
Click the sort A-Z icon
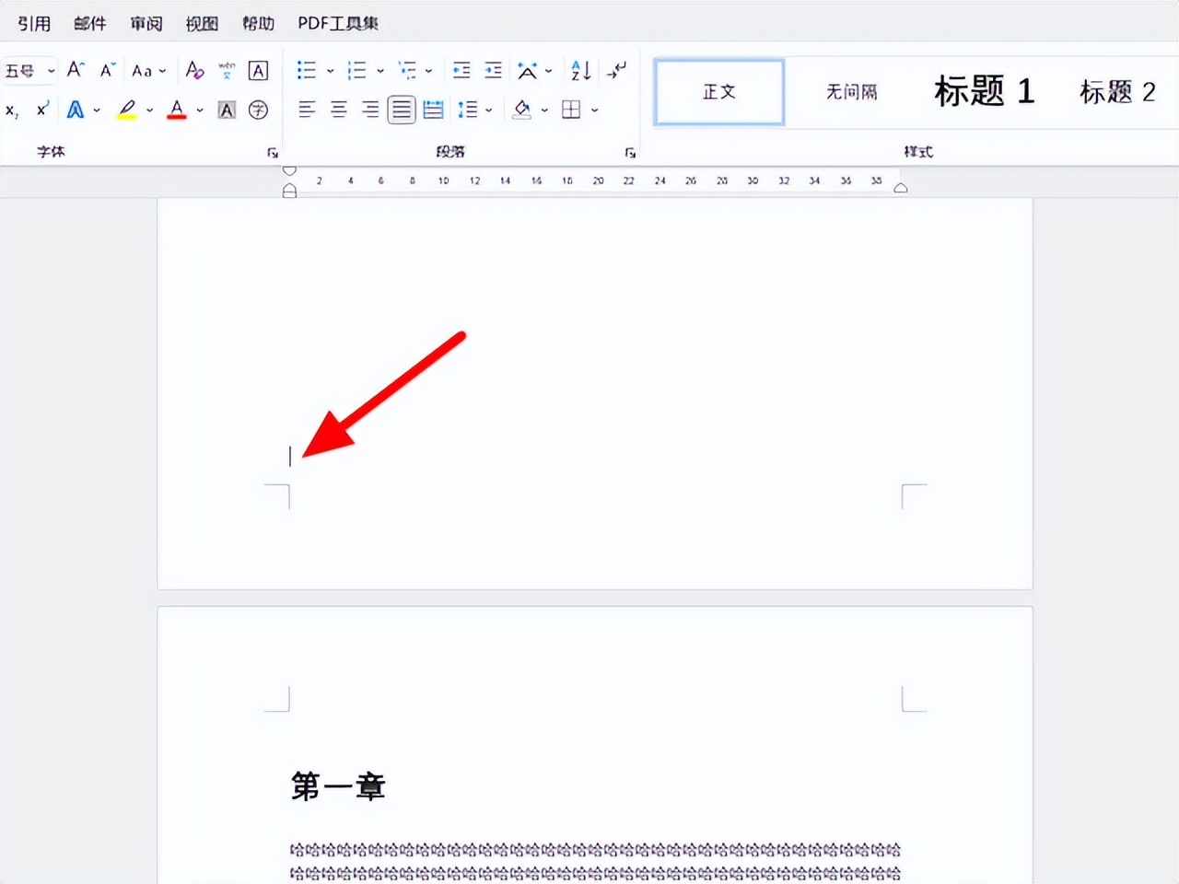579,70
